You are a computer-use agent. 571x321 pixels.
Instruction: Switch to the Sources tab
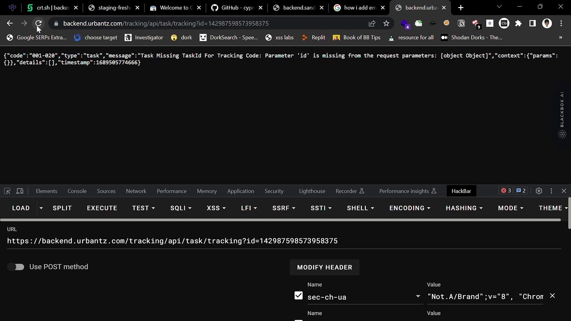(x=106, y=191)
